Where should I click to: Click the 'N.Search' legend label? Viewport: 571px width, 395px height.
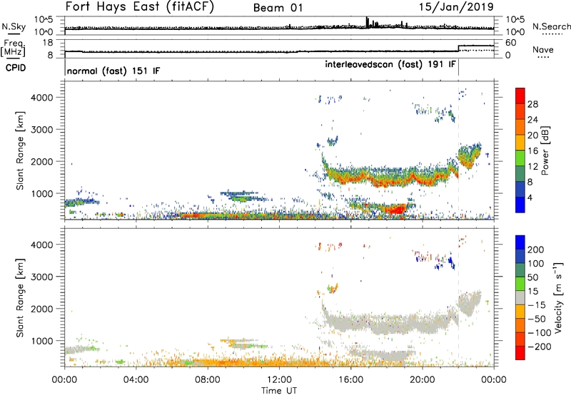pos(552,26)
